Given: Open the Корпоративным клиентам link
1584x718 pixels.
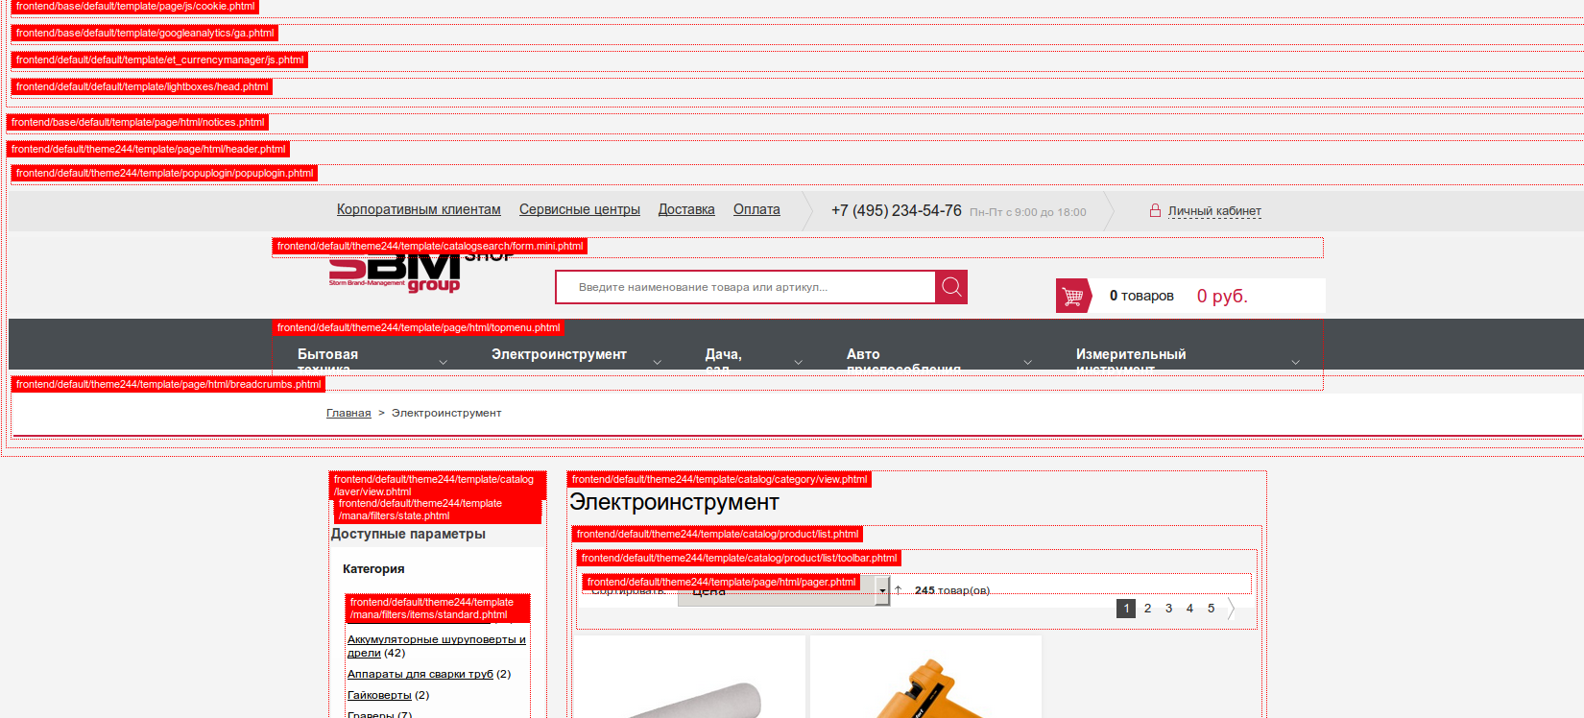Looking at the screenshot, I should [x=419, y=209].
